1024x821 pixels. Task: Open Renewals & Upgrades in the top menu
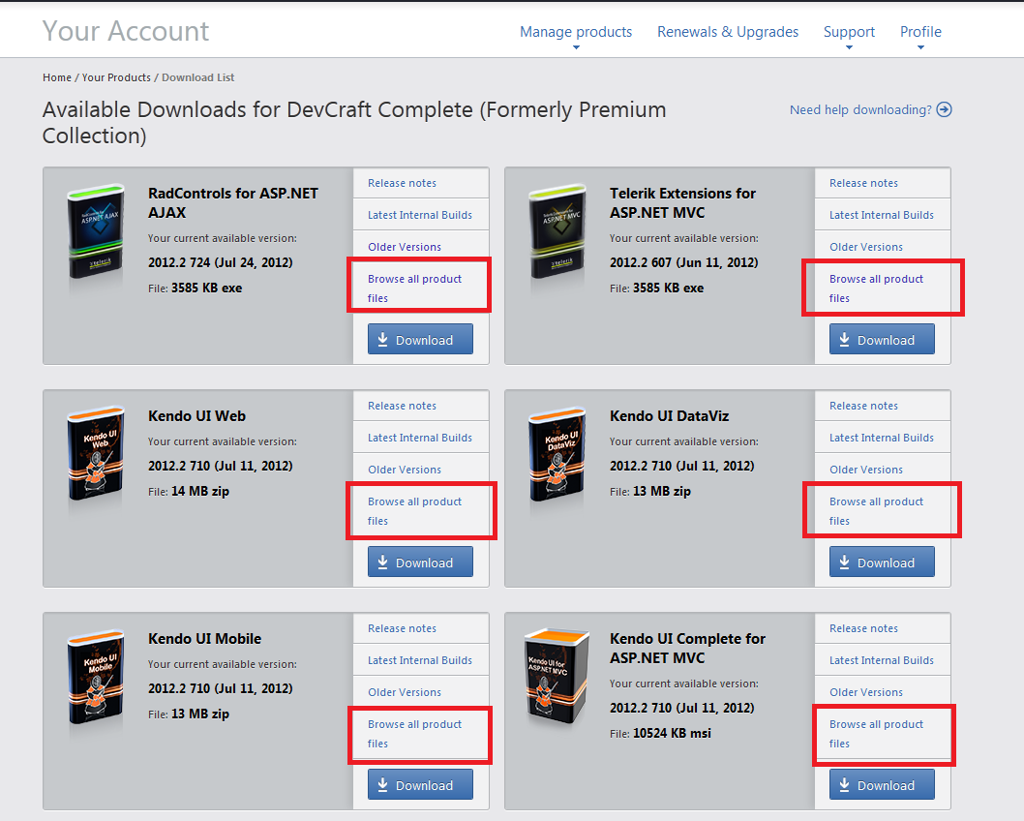[728, 32]
